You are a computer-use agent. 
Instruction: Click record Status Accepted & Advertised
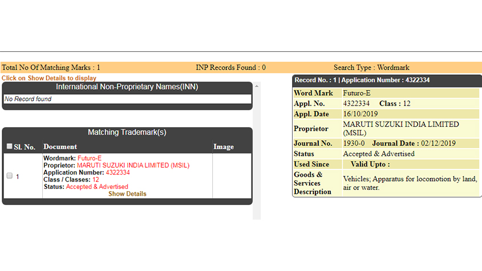[x=379, y=154]
